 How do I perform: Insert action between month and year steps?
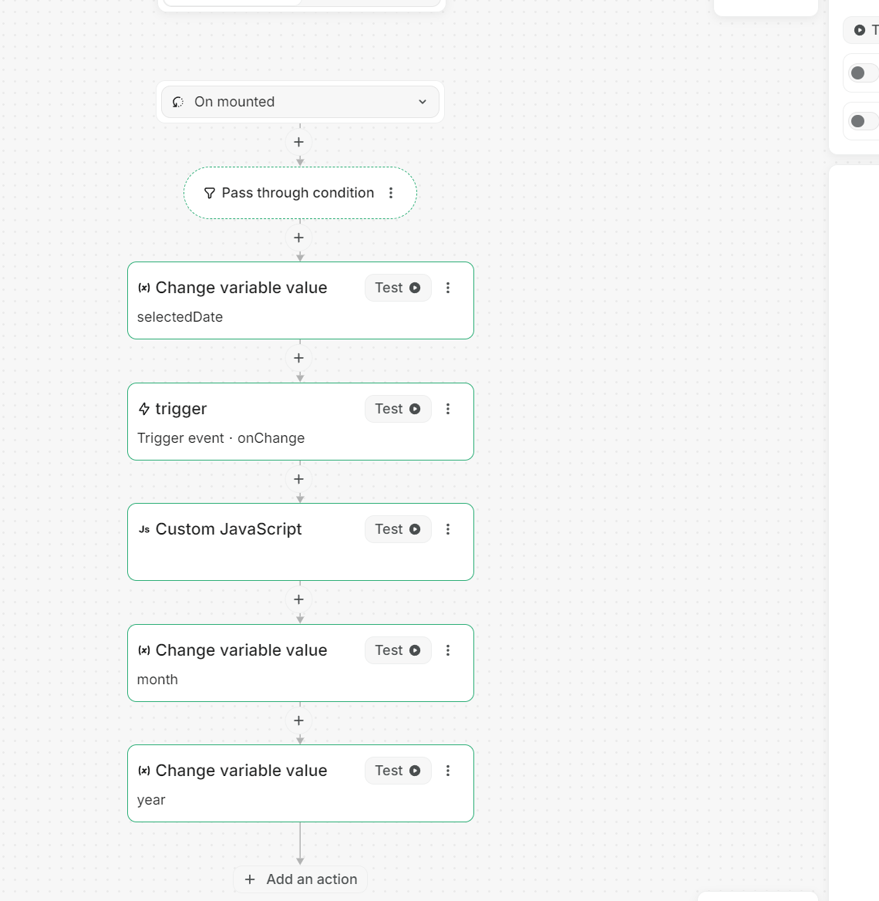pyautogui.click(x=299, y=720)
